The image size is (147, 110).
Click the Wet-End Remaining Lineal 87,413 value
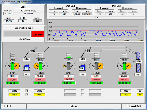87,14
